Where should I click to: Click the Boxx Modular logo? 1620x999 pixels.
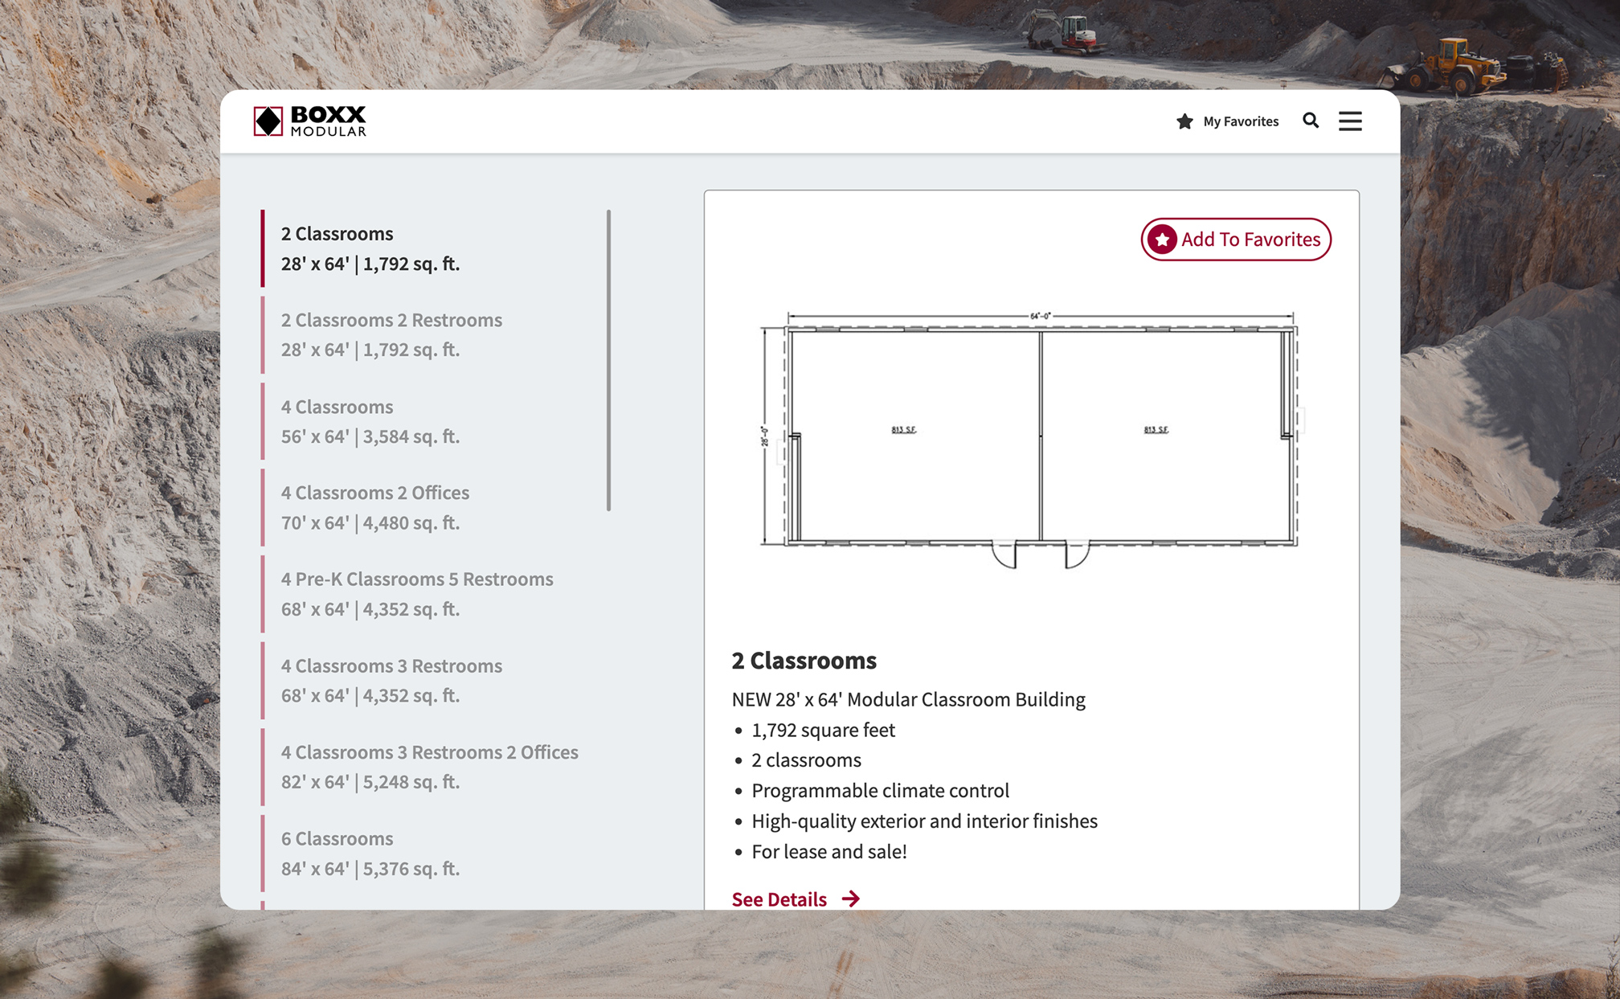[310, 121]
